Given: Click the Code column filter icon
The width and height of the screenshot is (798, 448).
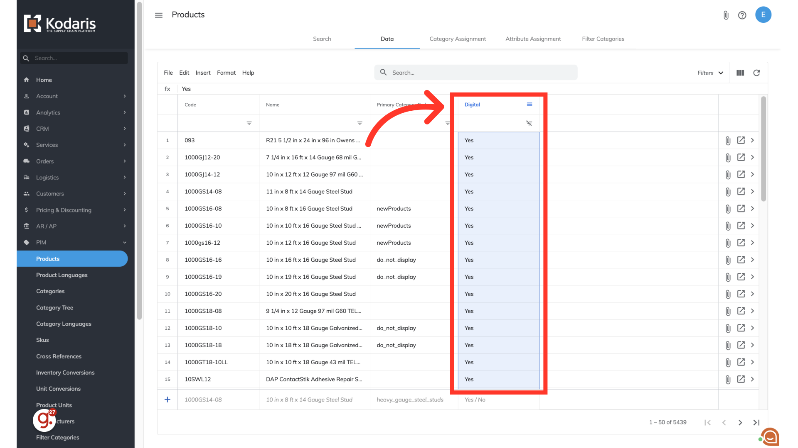Looking at the screenshot, I should 249,123.
